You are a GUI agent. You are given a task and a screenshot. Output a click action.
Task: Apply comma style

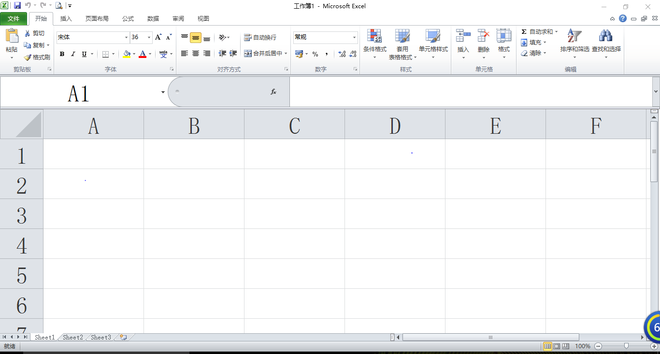(327, 54)
